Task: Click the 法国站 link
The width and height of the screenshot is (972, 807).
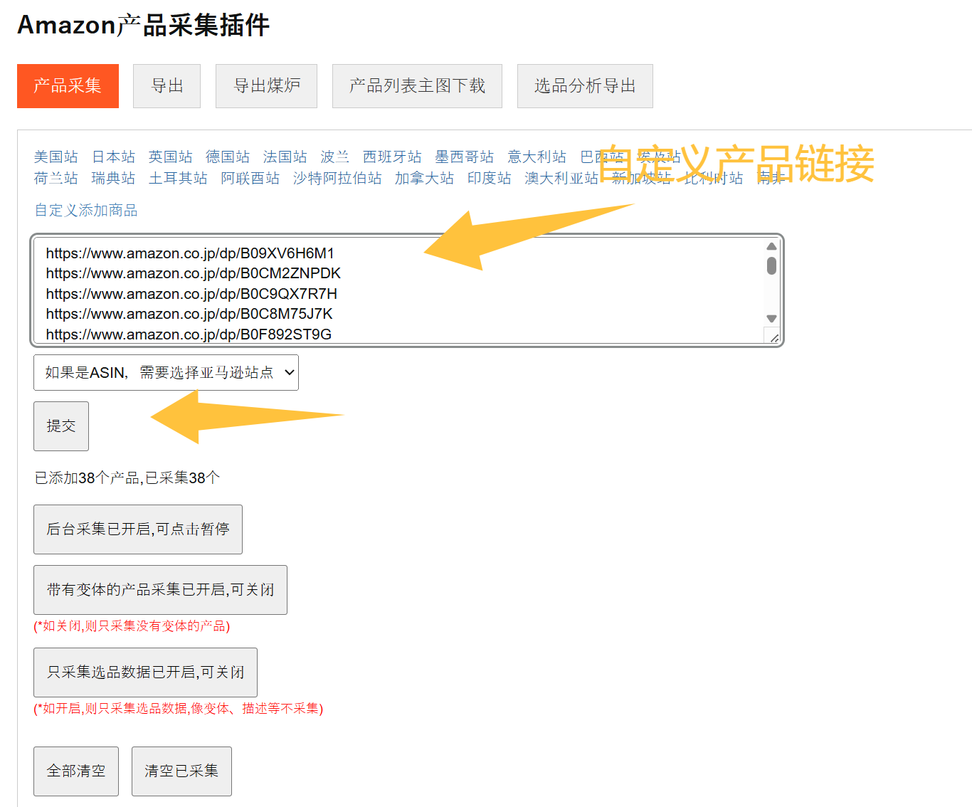Action: (x=285, y=157)
